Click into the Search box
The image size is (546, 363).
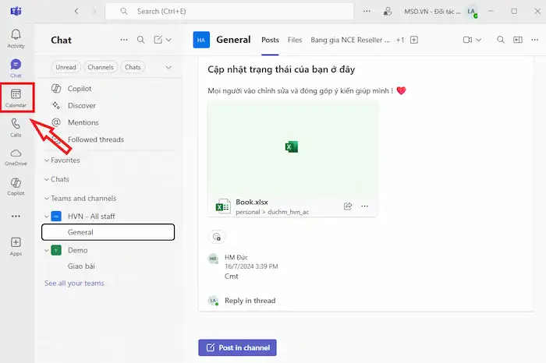coord(234,12)
